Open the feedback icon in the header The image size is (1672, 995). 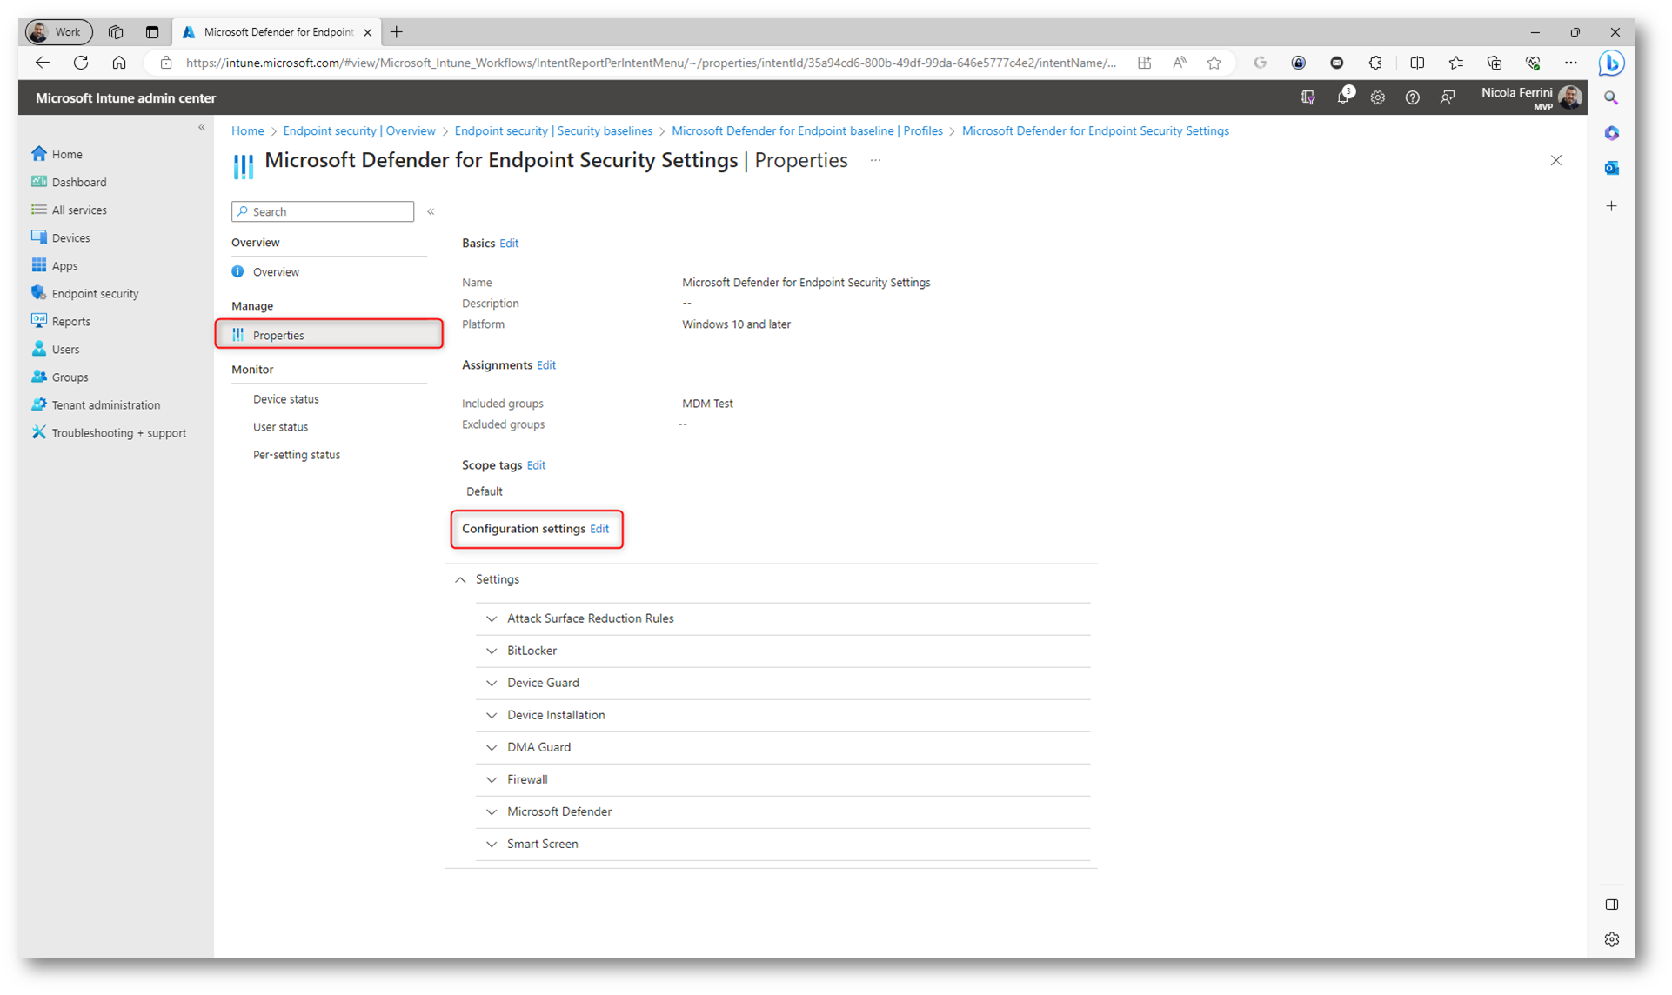(1448, 97)
